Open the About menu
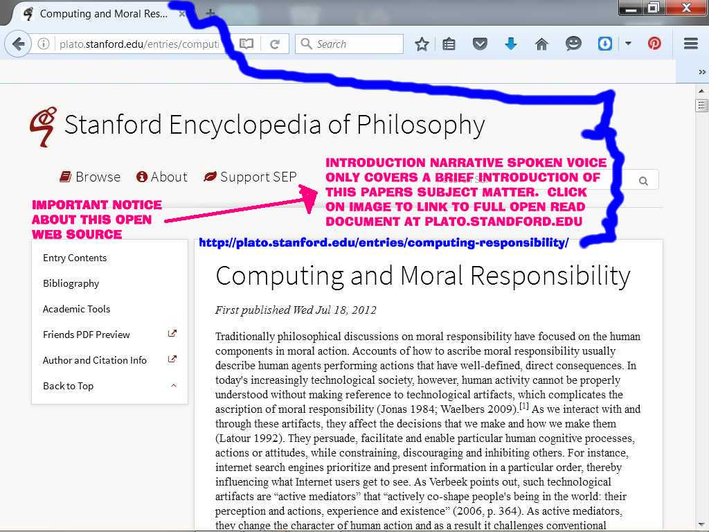Screen dimensions: 709x532 click(162, 177)
